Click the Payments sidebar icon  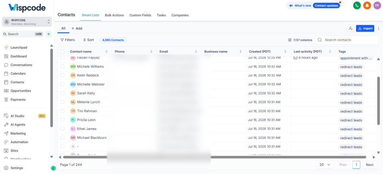6,99
